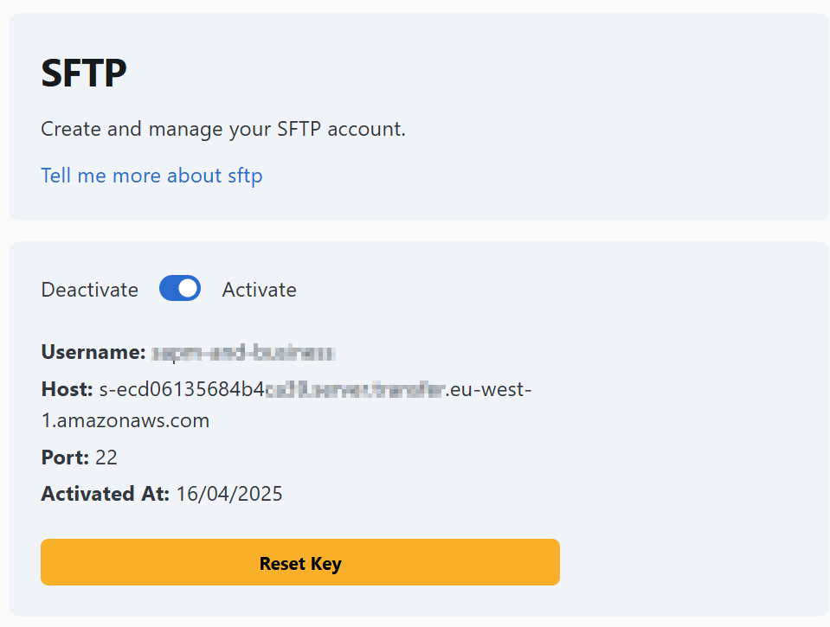The width and height of the screenshot is (830, 627).
Task: Click the Deactivate label beside the switch
Action: pos(89,290)
